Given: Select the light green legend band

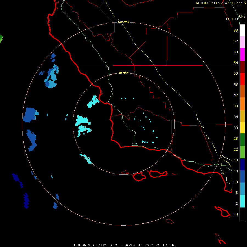Looking at the screenshot, I should (242, 152).
